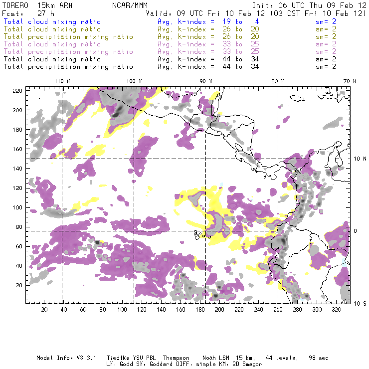369x369 pixels.
Task: Click the "140" vertical axis tick label
Action: (x=17, y=169)
